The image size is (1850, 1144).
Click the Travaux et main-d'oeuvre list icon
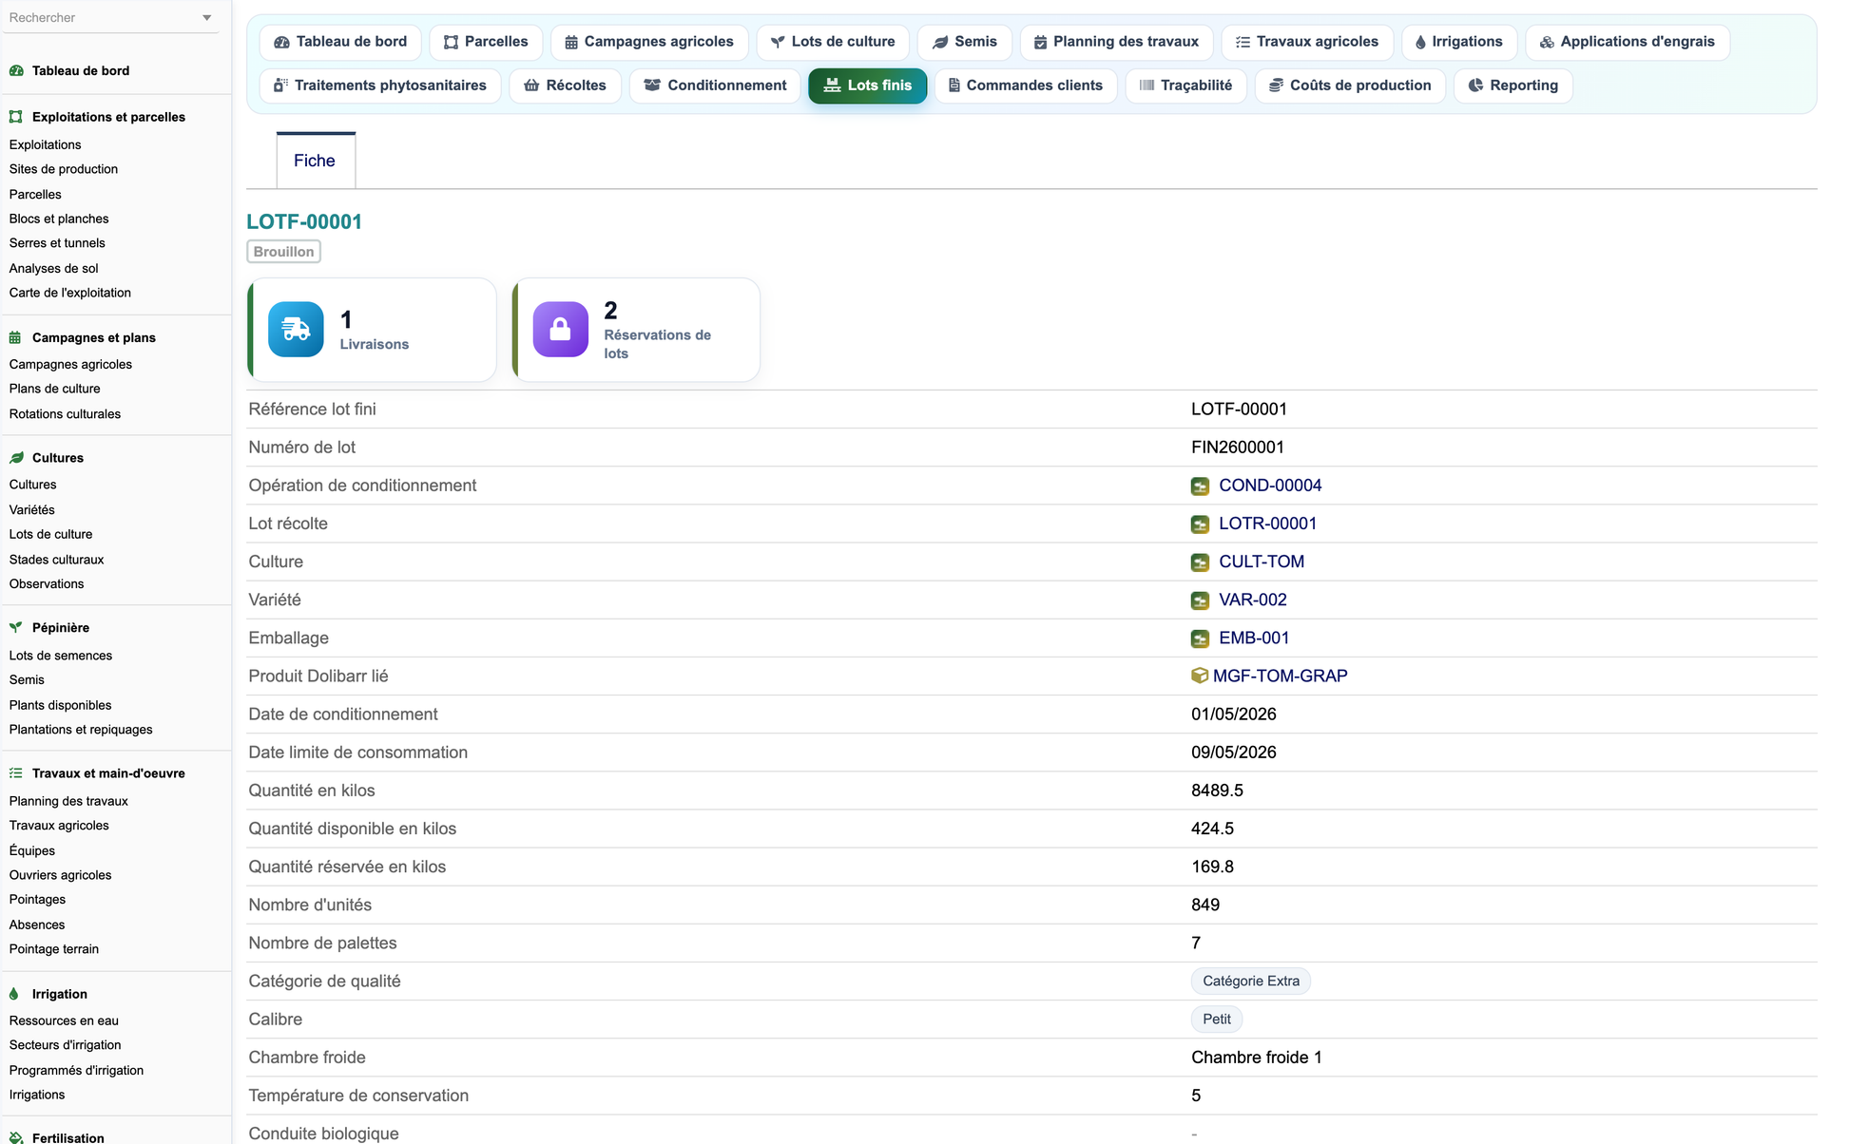pos(16,773)
